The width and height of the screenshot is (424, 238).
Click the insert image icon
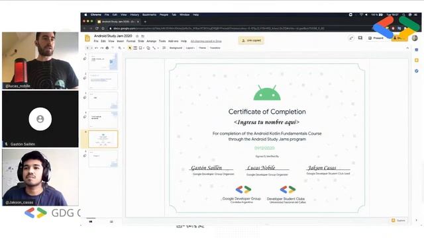[x=140, y=48]
